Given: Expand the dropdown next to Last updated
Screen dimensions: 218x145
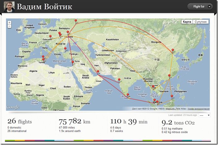Looking at the screenshot, I should (205, 115).
